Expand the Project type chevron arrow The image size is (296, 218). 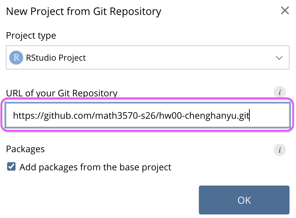tap(279, 58)
